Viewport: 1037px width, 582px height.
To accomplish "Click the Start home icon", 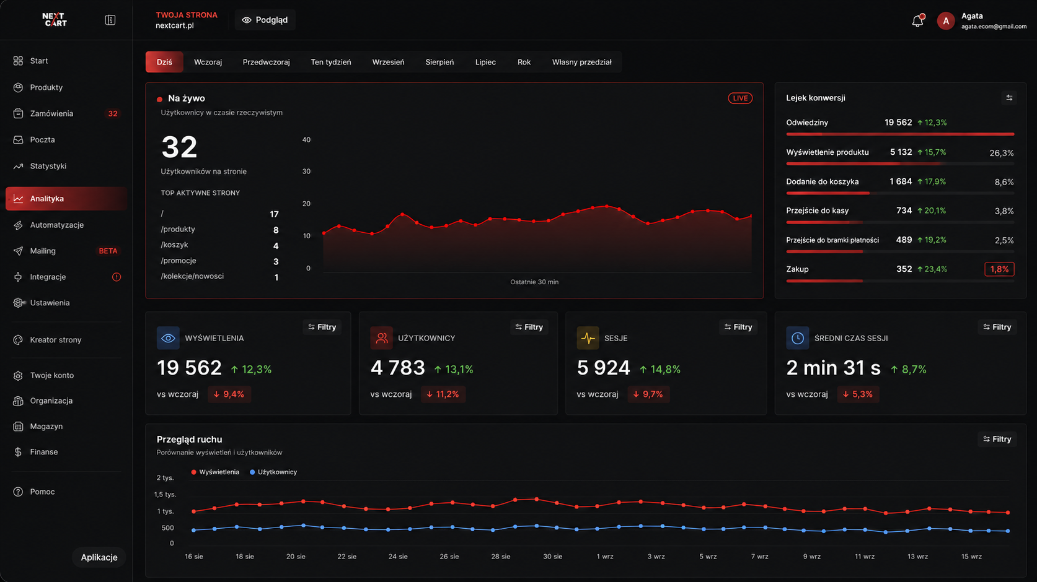I will pos(18,61).
